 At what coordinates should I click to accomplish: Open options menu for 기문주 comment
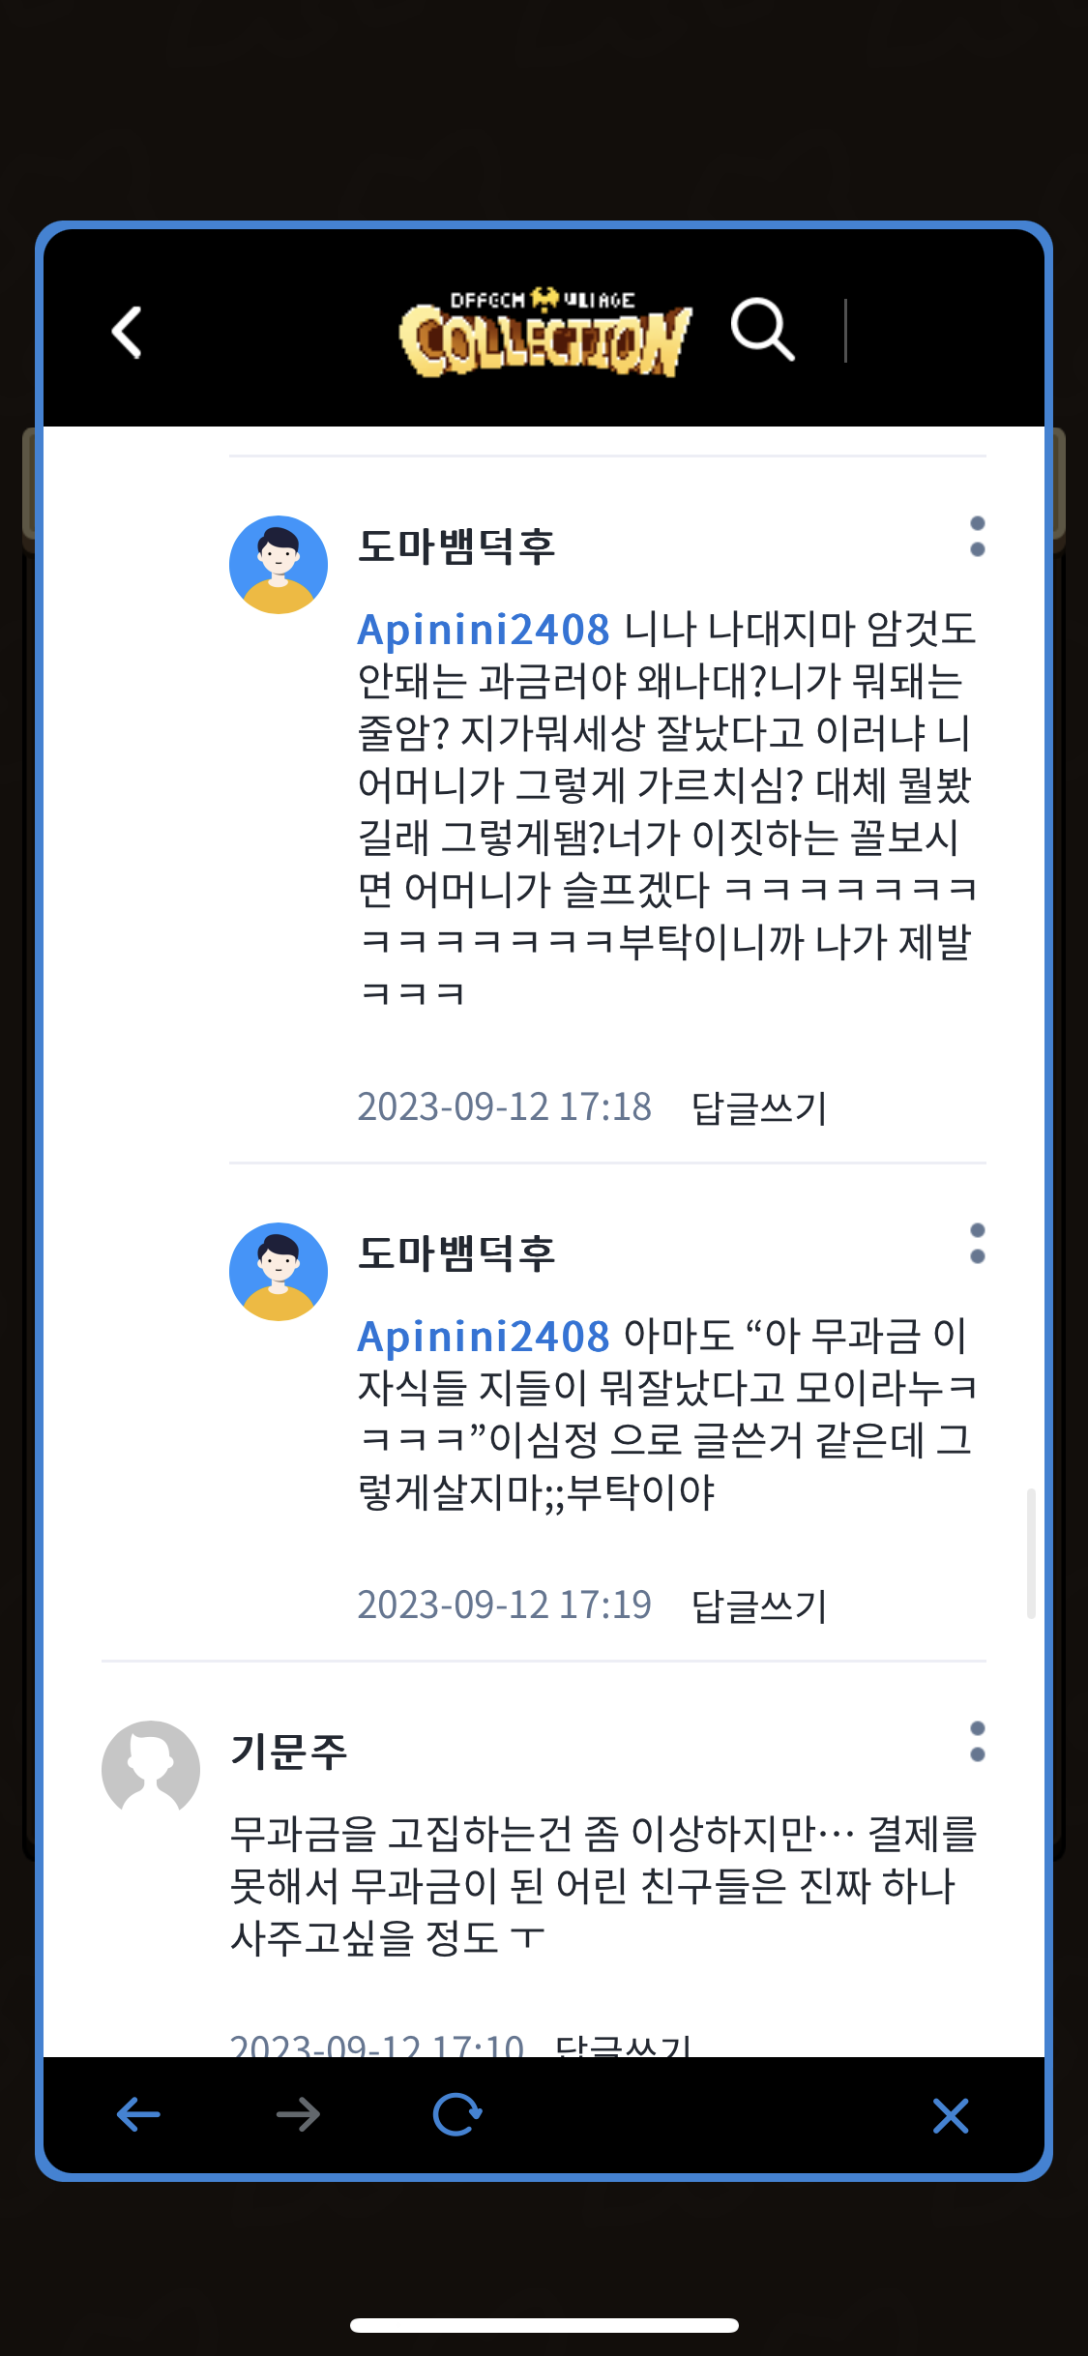click(977, 1741)
